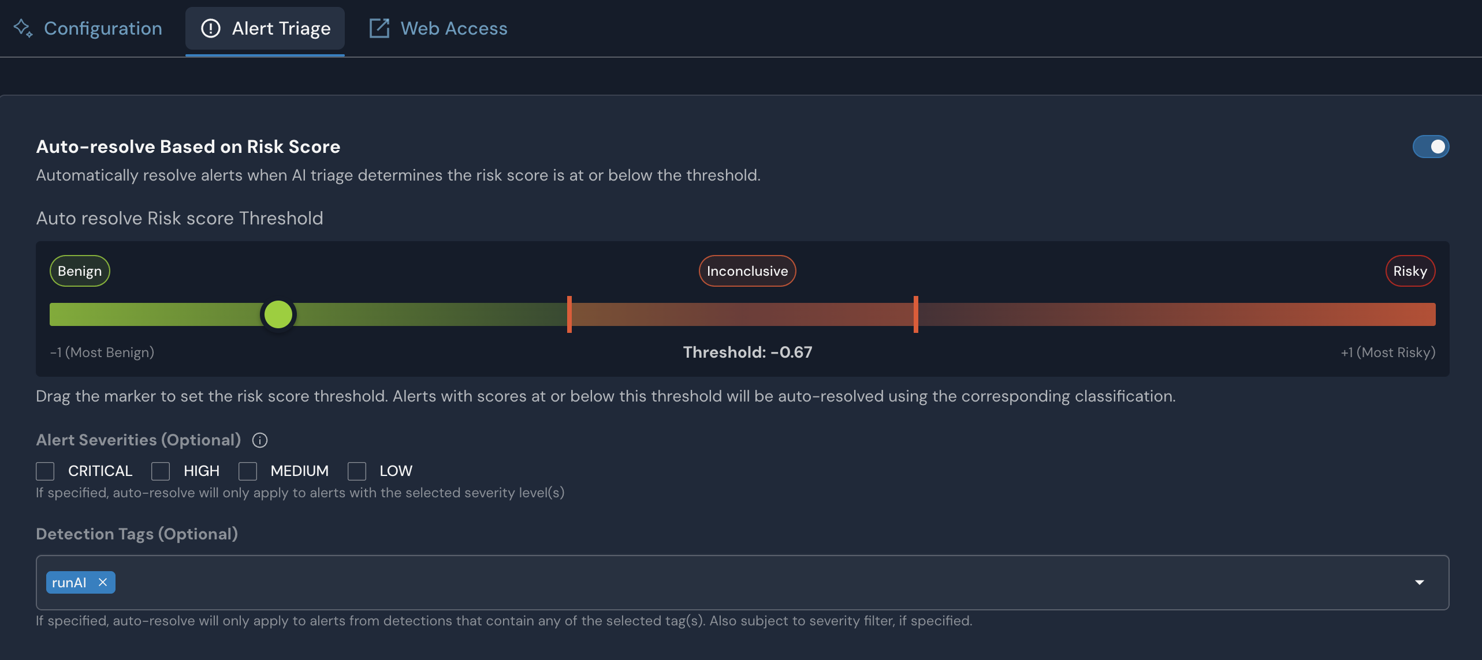1482x660 pixels.
Task: Disable the Auto-resolve Based on Risk Score toggle
Action: point(1431,147)
